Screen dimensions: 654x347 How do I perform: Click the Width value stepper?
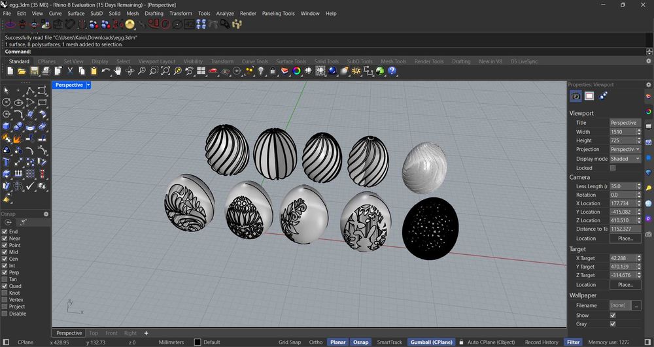638,131
